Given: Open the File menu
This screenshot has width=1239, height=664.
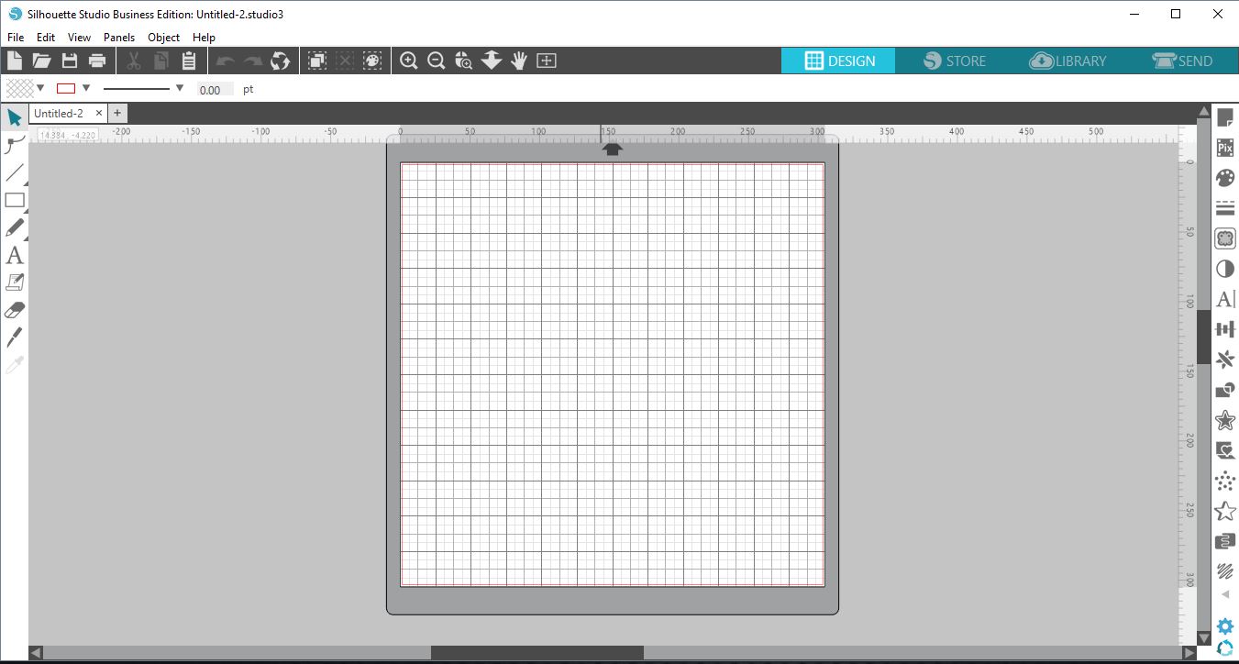Looking at the screenshot, I should click(15, 38).
